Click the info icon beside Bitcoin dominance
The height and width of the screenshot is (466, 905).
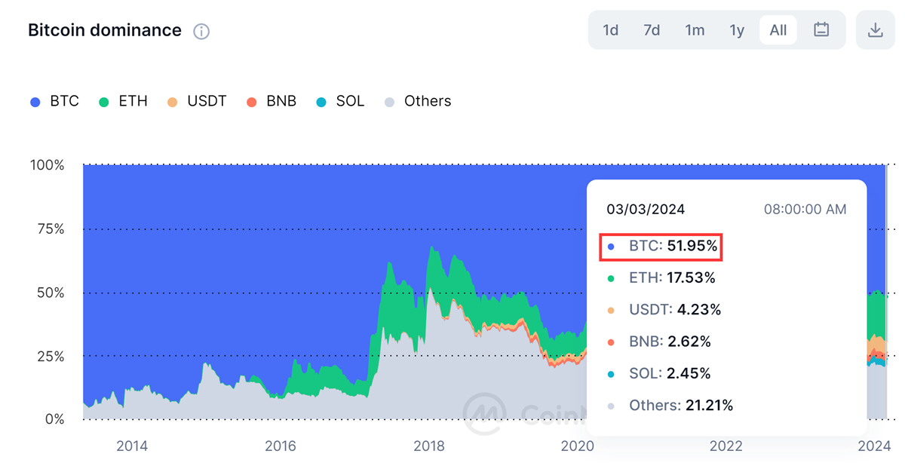[201, 32]
